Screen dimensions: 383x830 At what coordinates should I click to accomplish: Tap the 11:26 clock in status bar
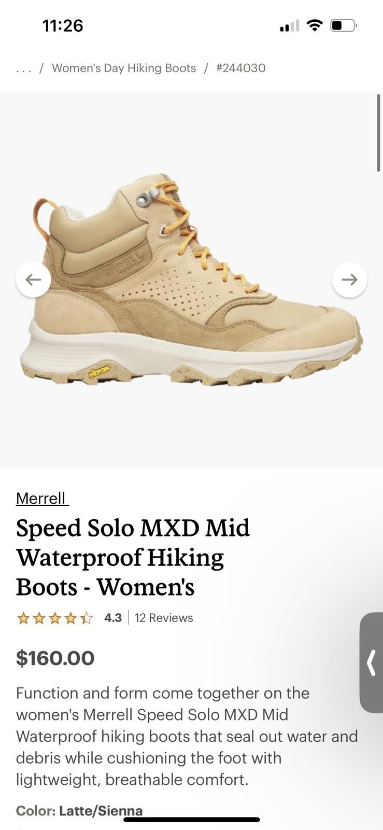63,25
